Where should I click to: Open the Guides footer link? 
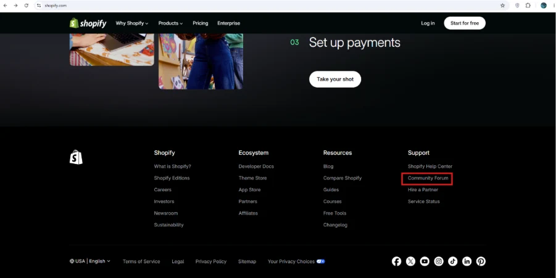(331, 190)
